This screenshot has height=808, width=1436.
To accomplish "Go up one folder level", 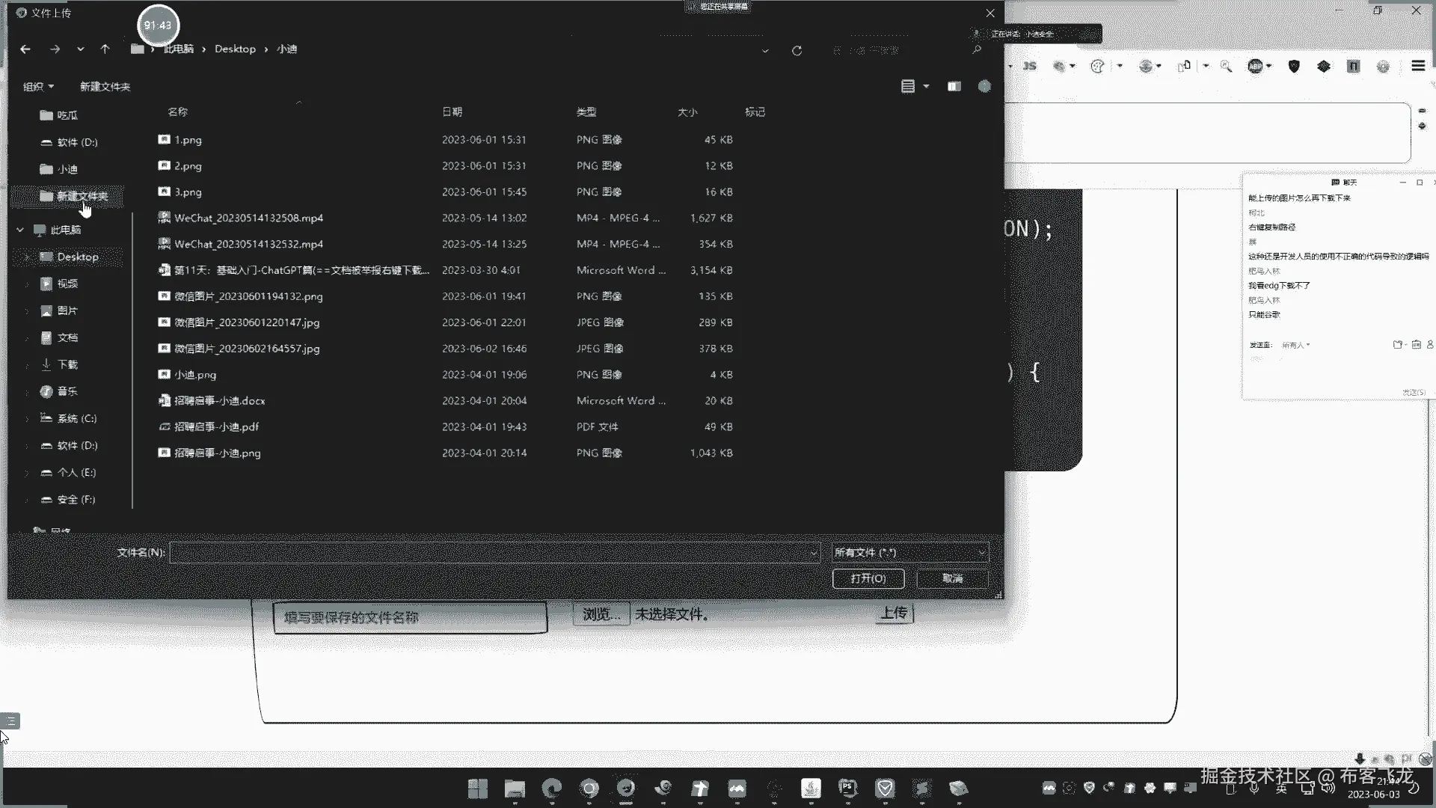I will click(105, 49).
